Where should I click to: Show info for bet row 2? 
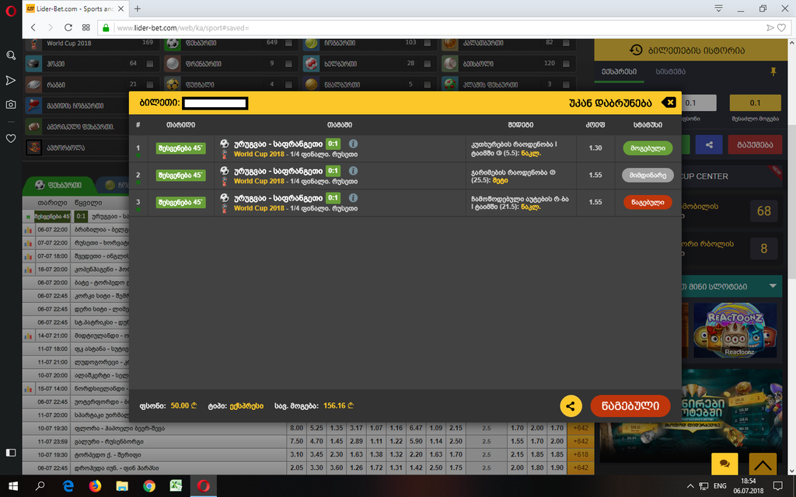pyautogui.click(x=354, y=171)
